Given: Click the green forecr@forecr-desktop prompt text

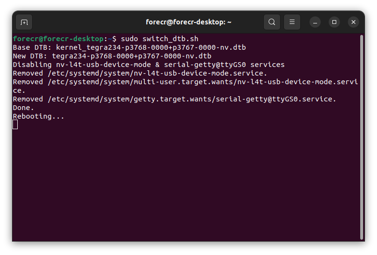Looking at the screenshot, I should click(x=58, y=39).
